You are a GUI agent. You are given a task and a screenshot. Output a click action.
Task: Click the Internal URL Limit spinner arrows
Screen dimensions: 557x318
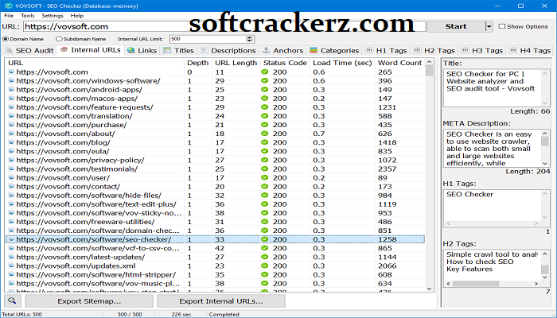[250, 39]
